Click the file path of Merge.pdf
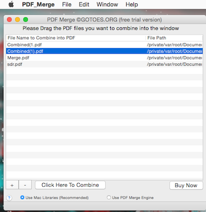 174,58
